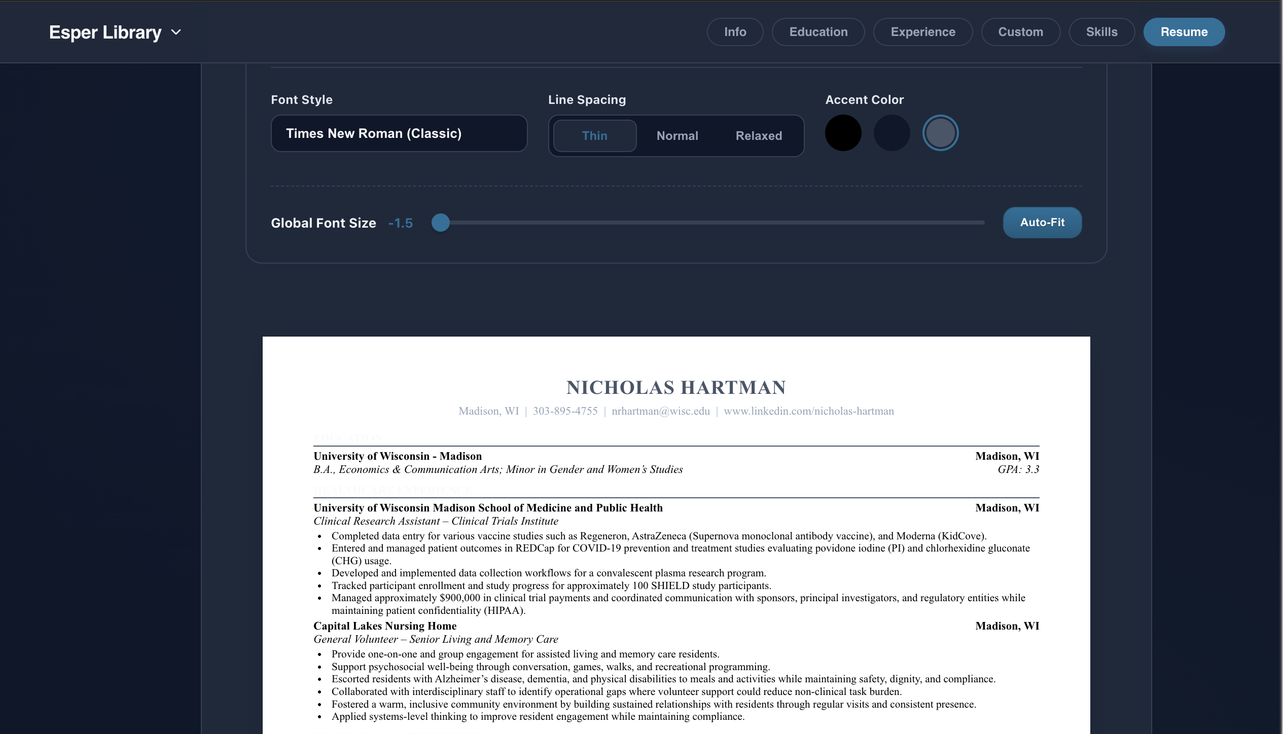Screen dimensions: 1283x734
Task: Open the Custom section
Action: pos(1020,31)
